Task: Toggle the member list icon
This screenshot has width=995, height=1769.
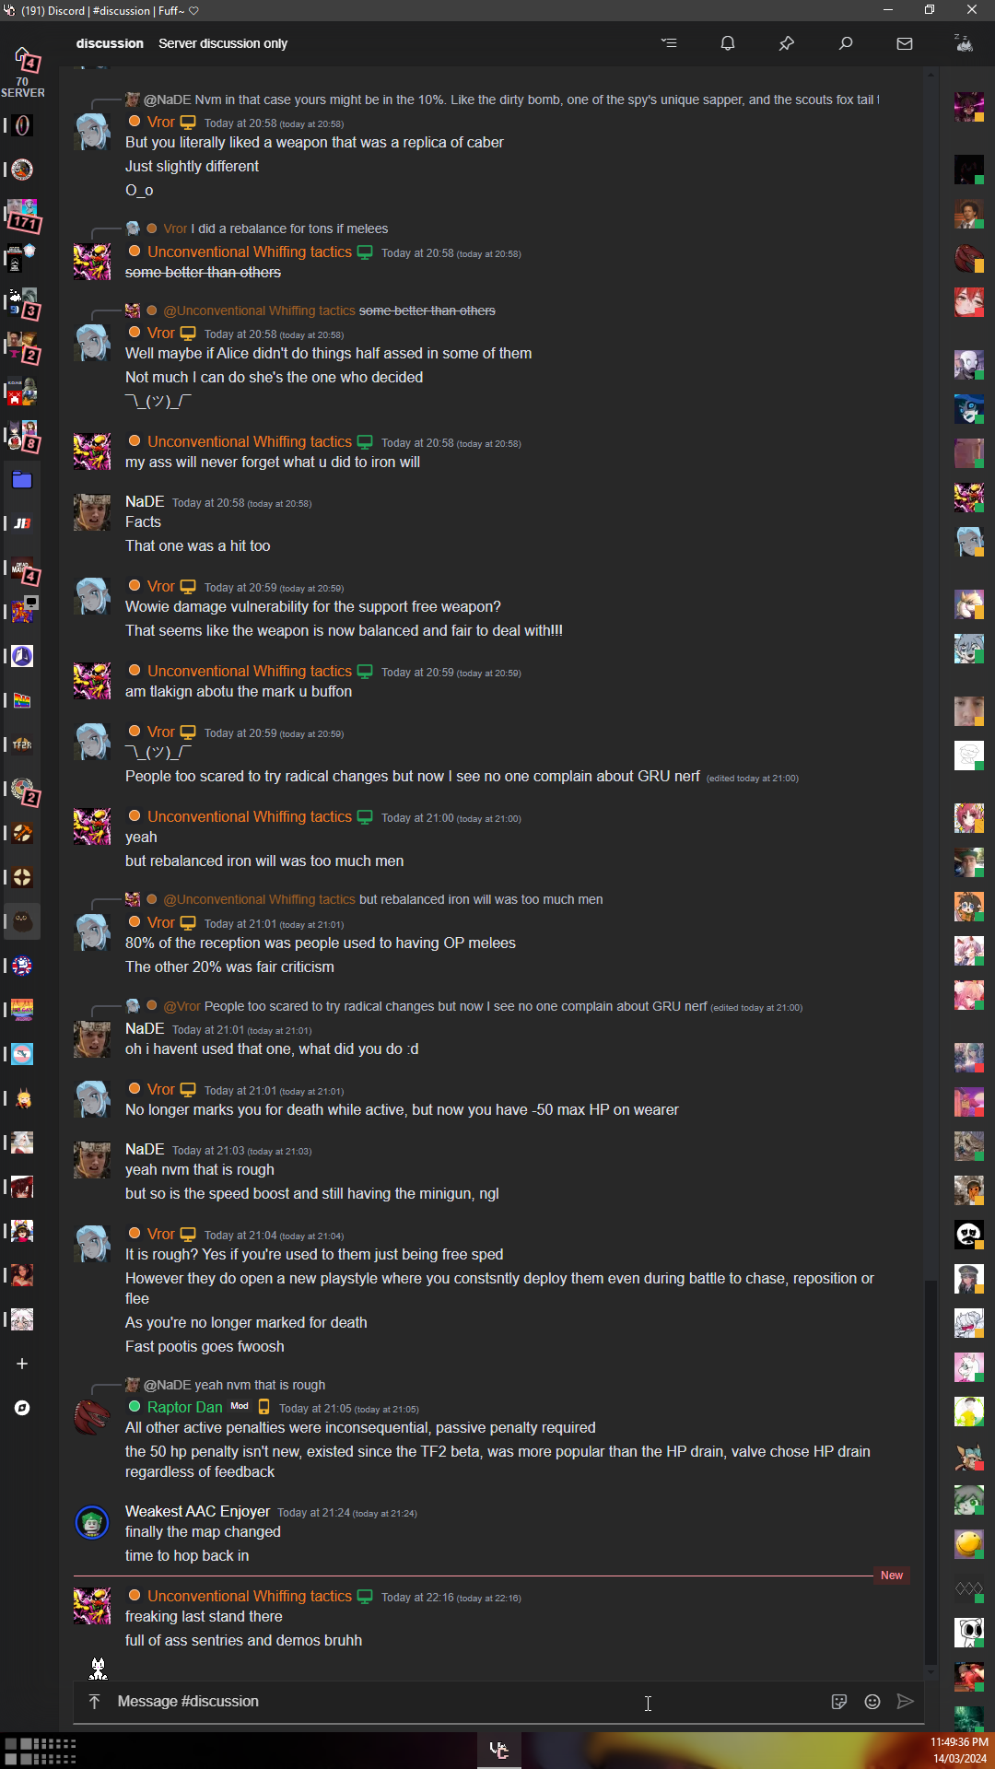Action: click(x=965, y=43)
